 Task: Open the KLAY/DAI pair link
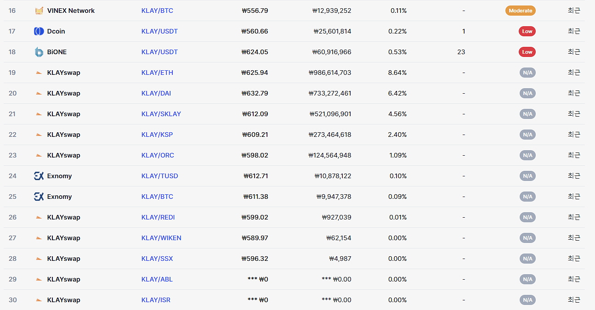[156, 93]
